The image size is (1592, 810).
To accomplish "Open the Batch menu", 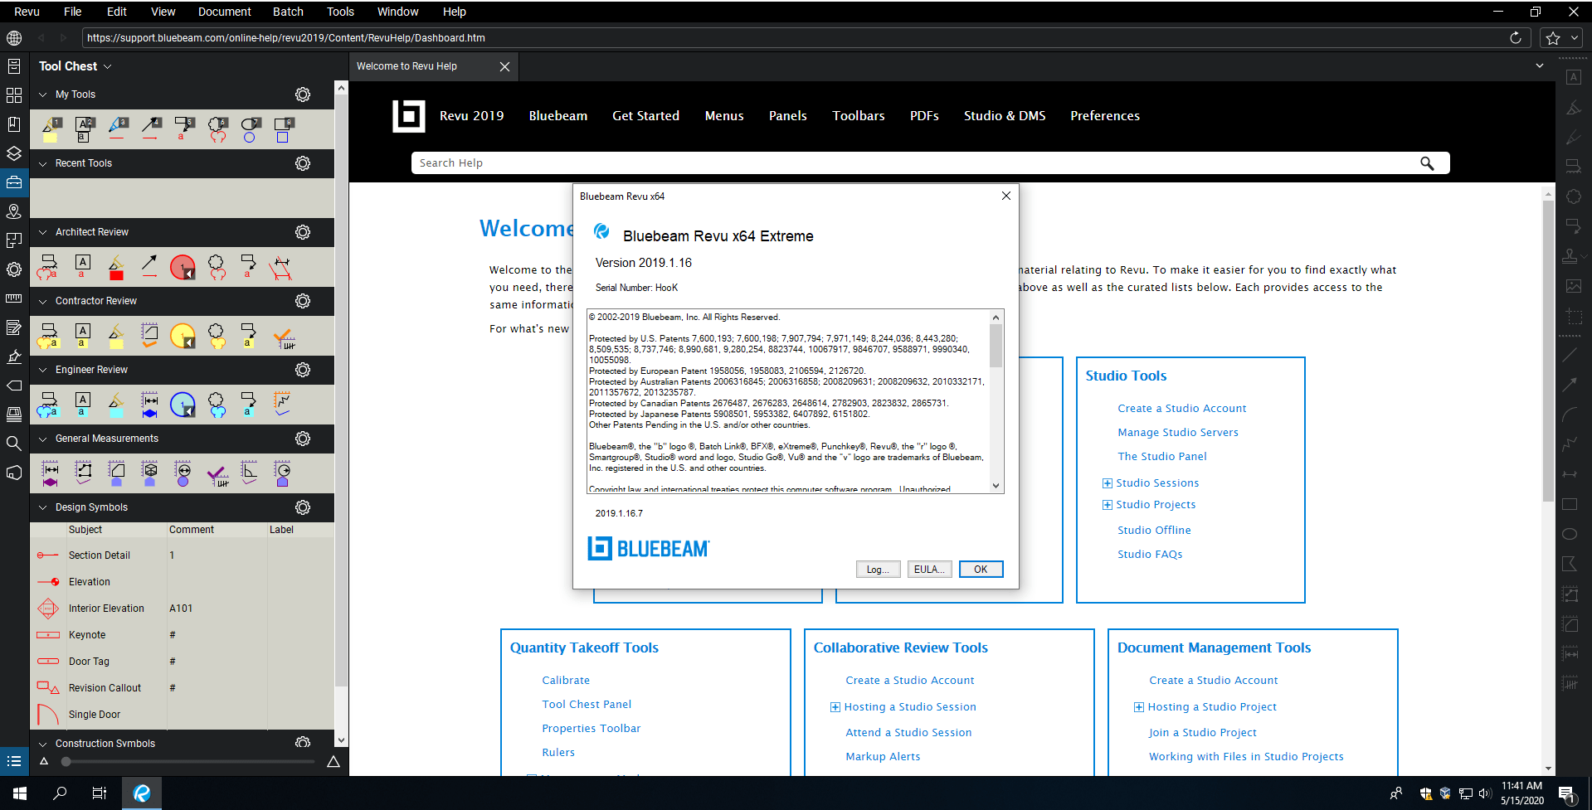I will 288,12.
